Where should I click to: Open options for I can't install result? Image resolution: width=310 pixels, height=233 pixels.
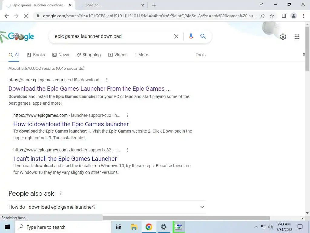tap(128, 150)
